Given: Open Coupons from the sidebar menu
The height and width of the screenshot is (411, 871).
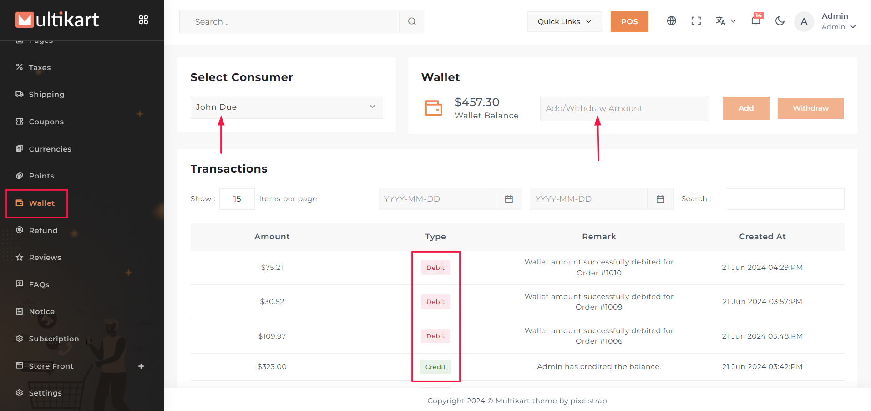Looking at the screenshot, I should click(46, 122).
